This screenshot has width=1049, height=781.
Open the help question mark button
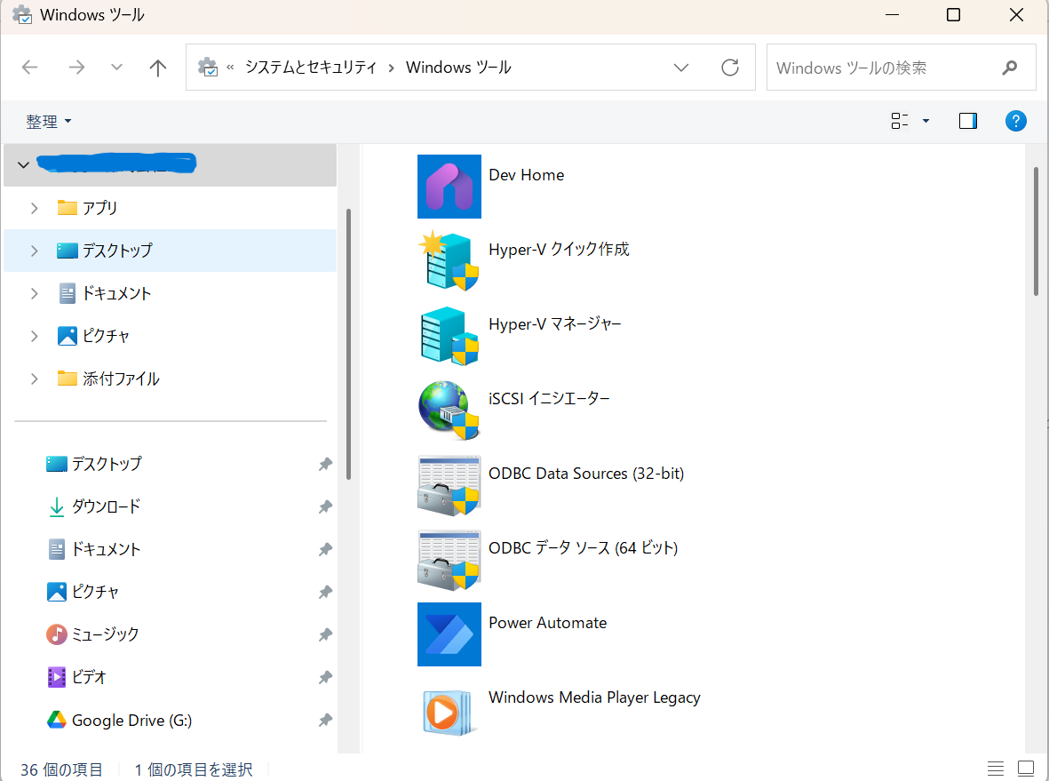click(1015, 121)
